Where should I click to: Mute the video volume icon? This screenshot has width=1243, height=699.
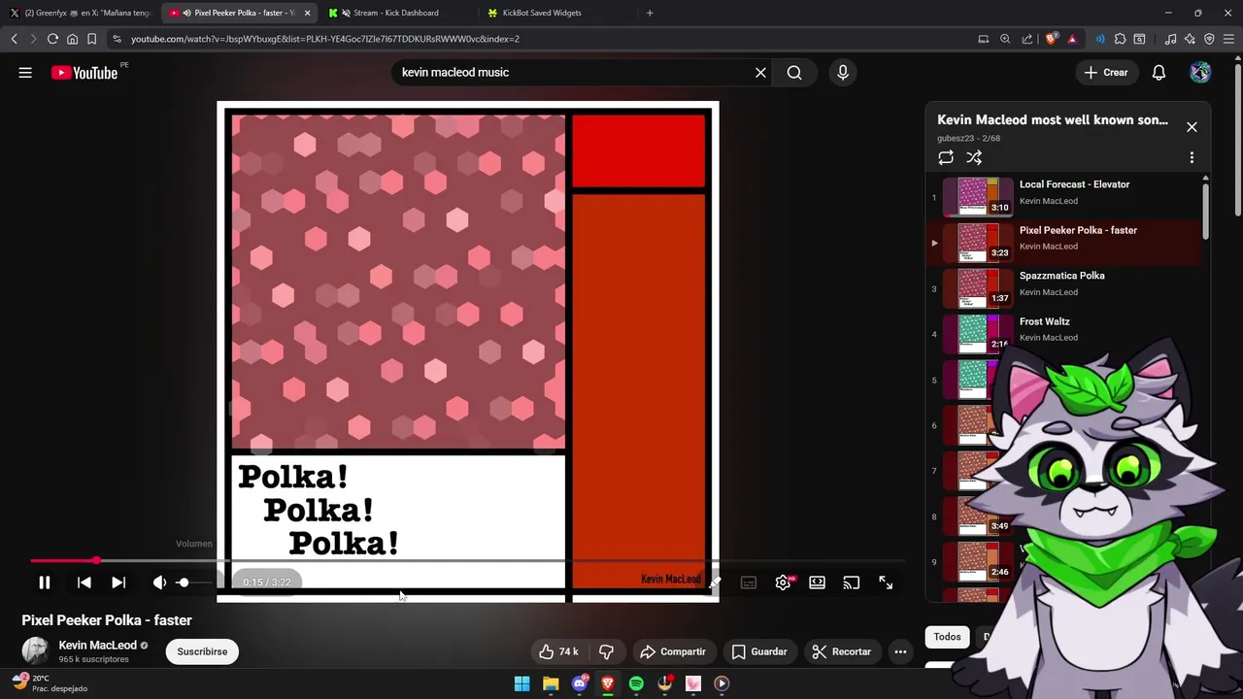click(159, 582)
